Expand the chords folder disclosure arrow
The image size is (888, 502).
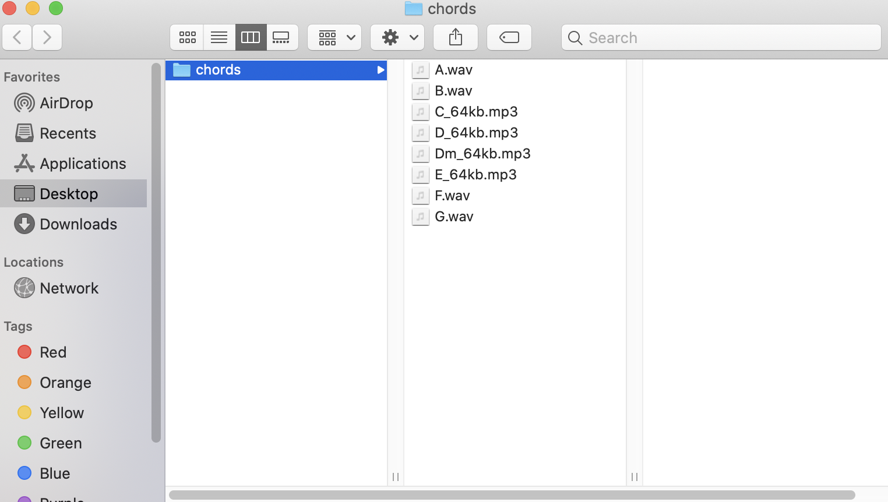[382, 69]
